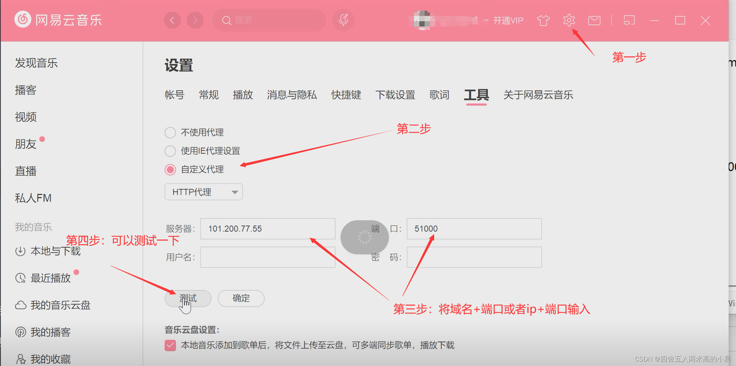Click the search box
This screenshot has width=736, height=366.
[269, 20]
